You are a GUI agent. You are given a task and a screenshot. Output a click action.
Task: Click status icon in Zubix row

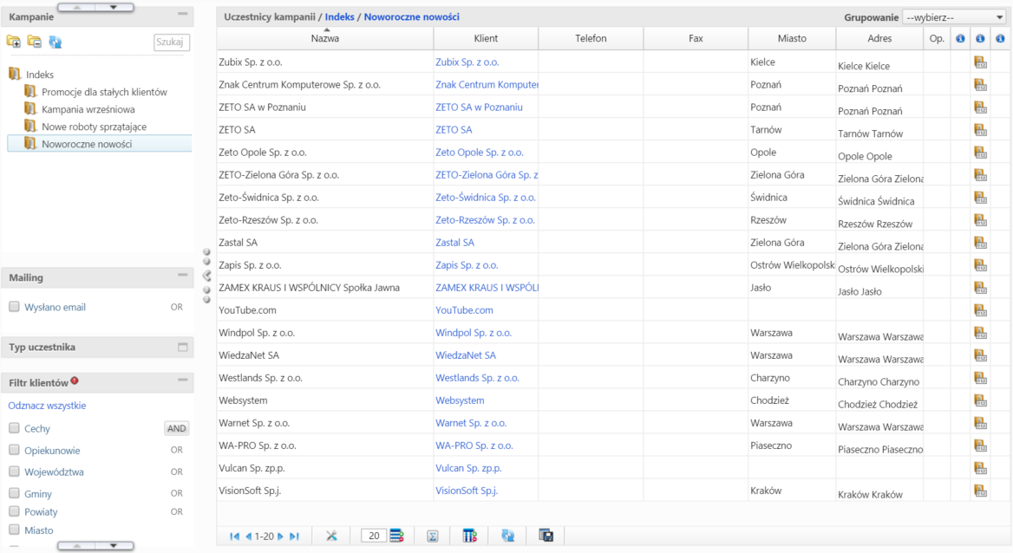pyautogui.click(x=980, y=62)
